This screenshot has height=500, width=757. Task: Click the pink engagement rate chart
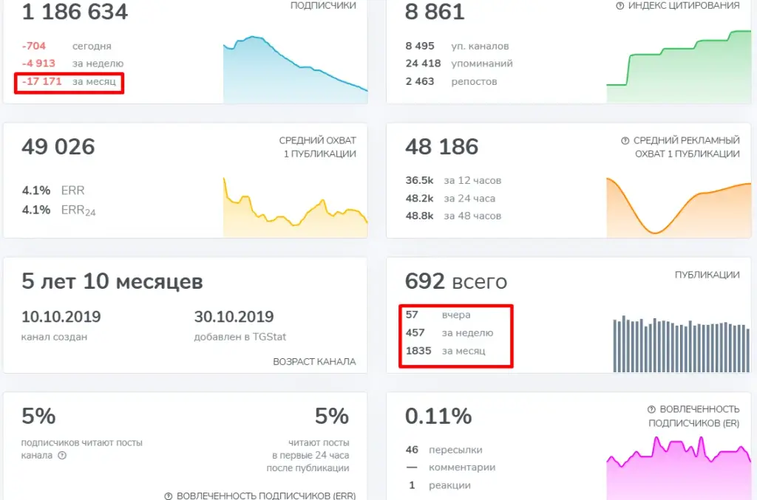679,468
